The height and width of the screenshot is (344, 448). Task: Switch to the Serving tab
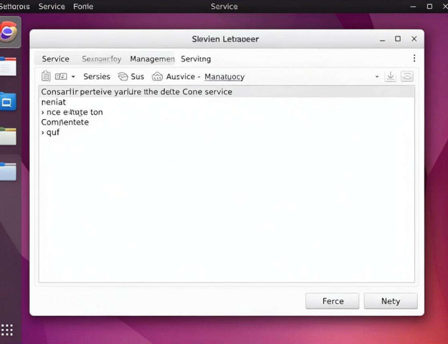point(196,59)
